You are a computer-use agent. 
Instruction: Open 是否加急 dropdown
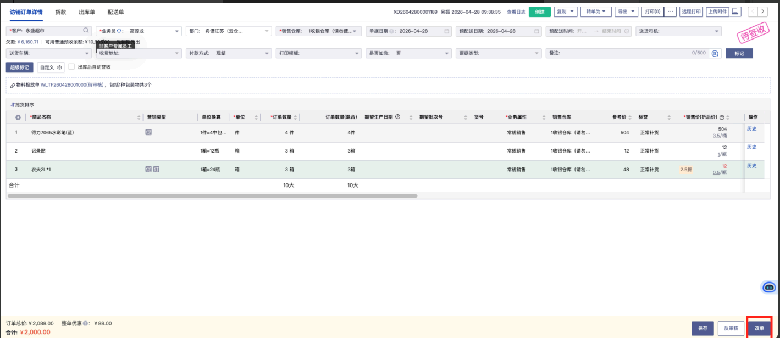point(408,53)
